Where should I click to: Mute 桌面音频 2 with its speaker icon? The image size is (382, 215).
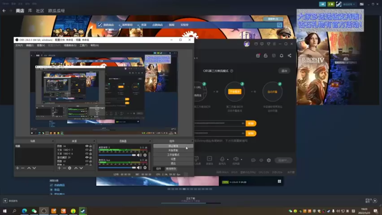(139, 155)
